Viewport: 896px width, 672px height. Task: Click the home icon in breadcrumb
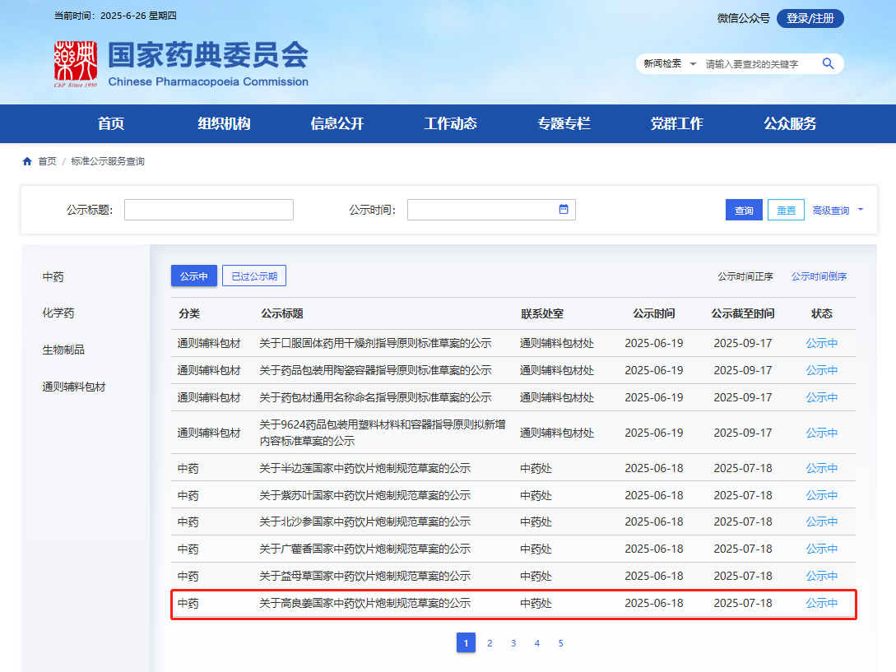27,161
